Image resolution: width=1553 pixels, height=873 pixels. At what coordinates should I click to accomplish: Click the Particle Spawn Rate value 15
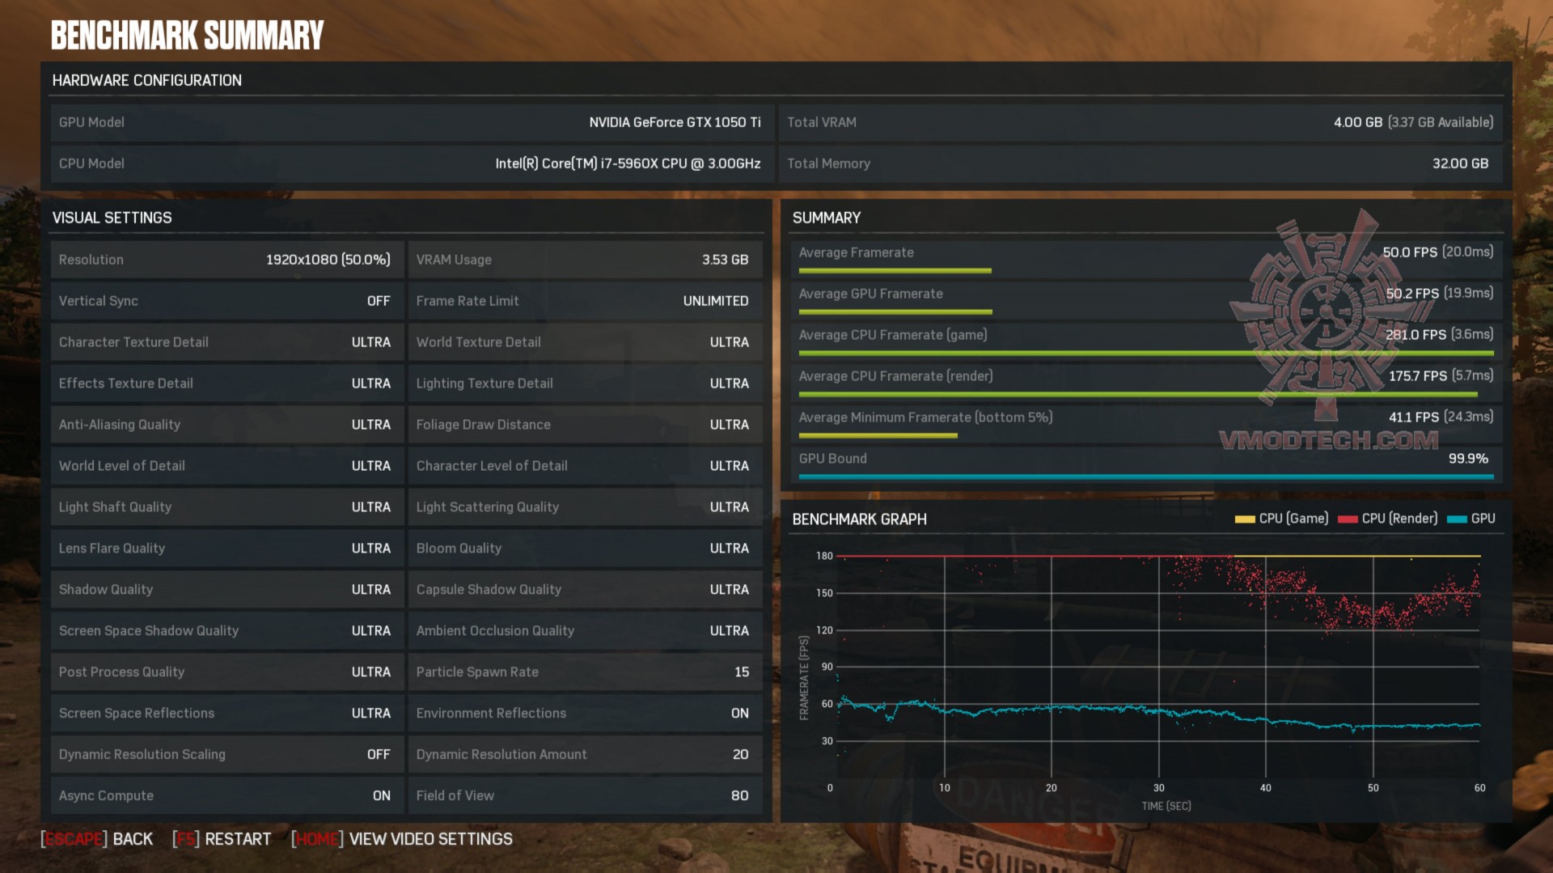click(742, 672)
